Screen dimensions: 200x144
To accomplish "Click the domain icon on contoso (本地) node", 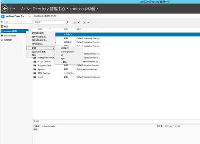I will point(2,31).
